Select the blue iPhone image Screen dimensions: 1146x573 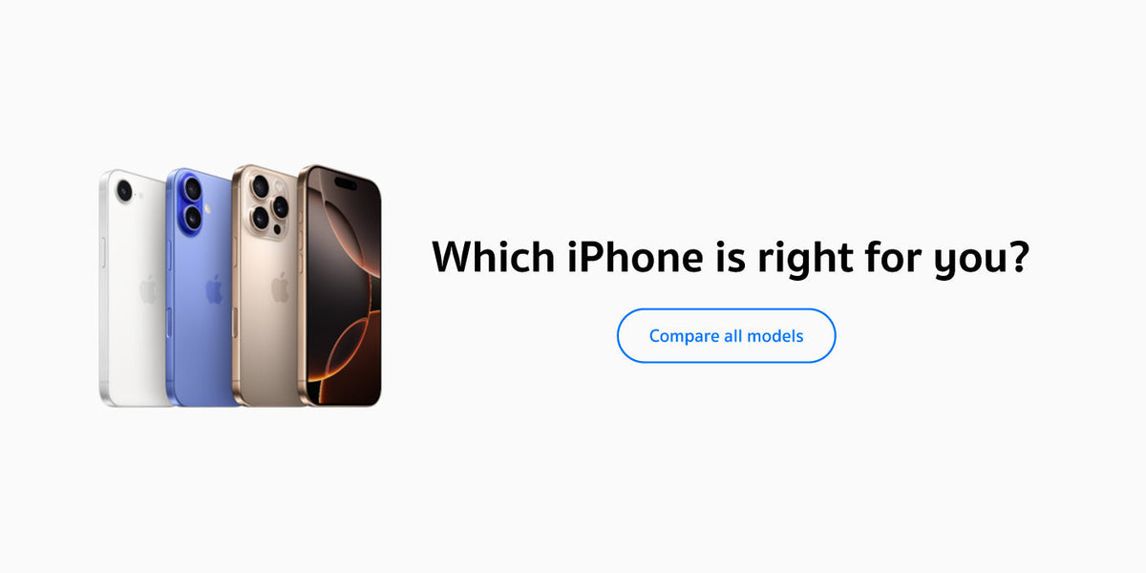[x=201, y=287]
